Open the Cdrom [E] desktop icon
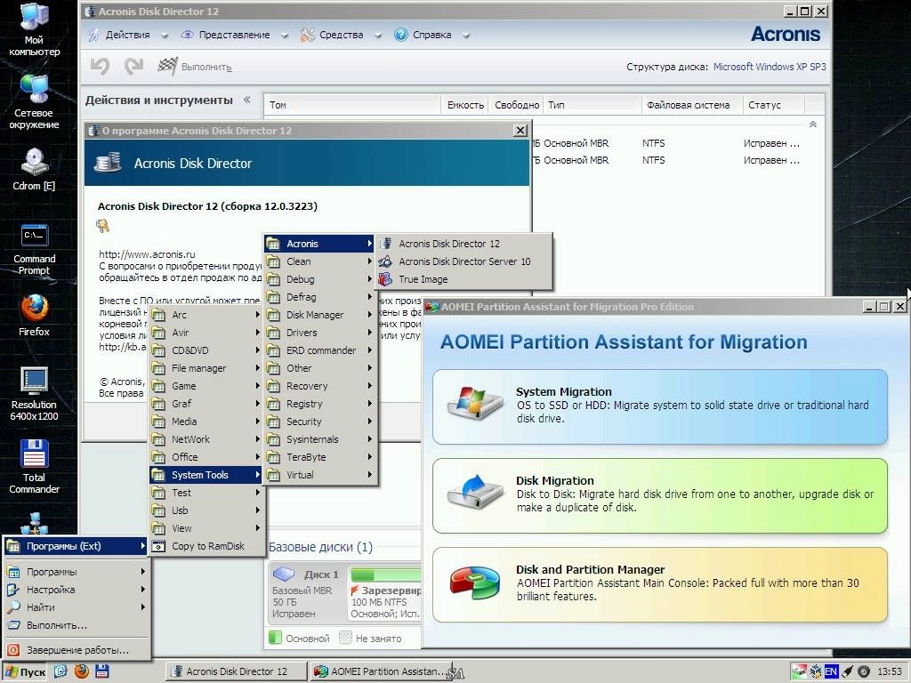The width and height of the screenshot is (911, 683). 34,169
